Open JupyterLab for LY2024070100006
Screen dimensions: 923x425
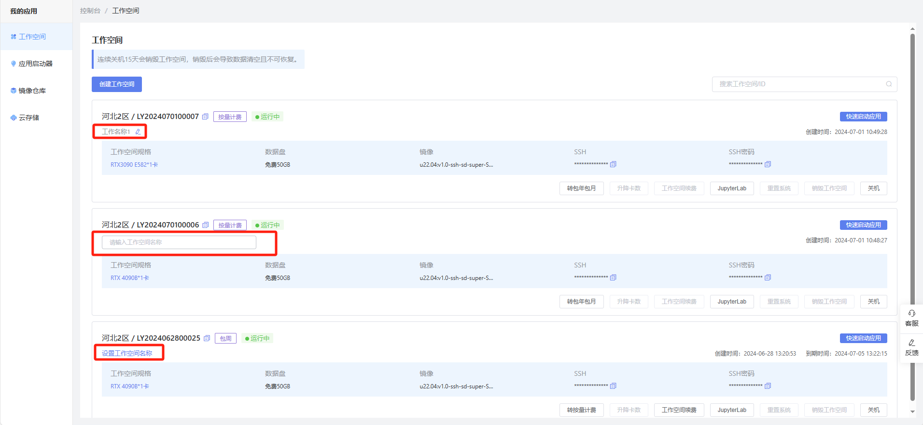pos(732,302)
